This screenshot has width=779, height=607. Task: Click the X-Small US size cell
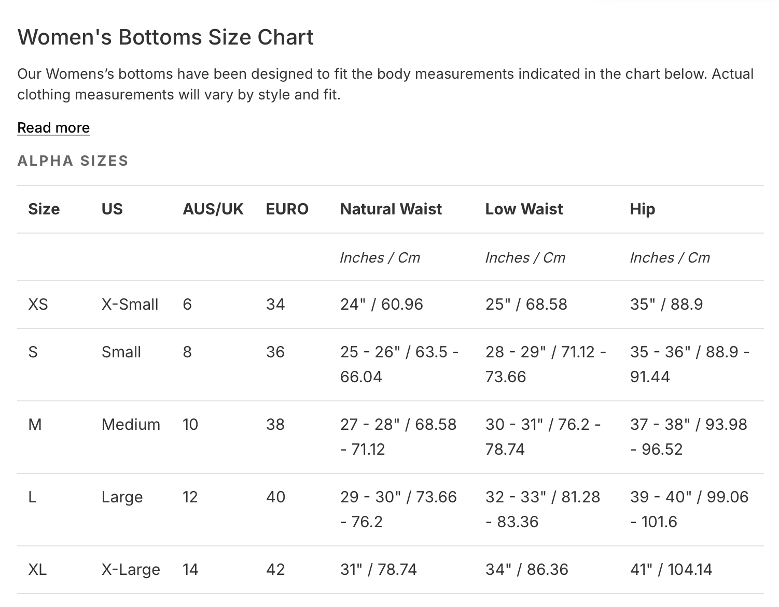pos(130,304)
